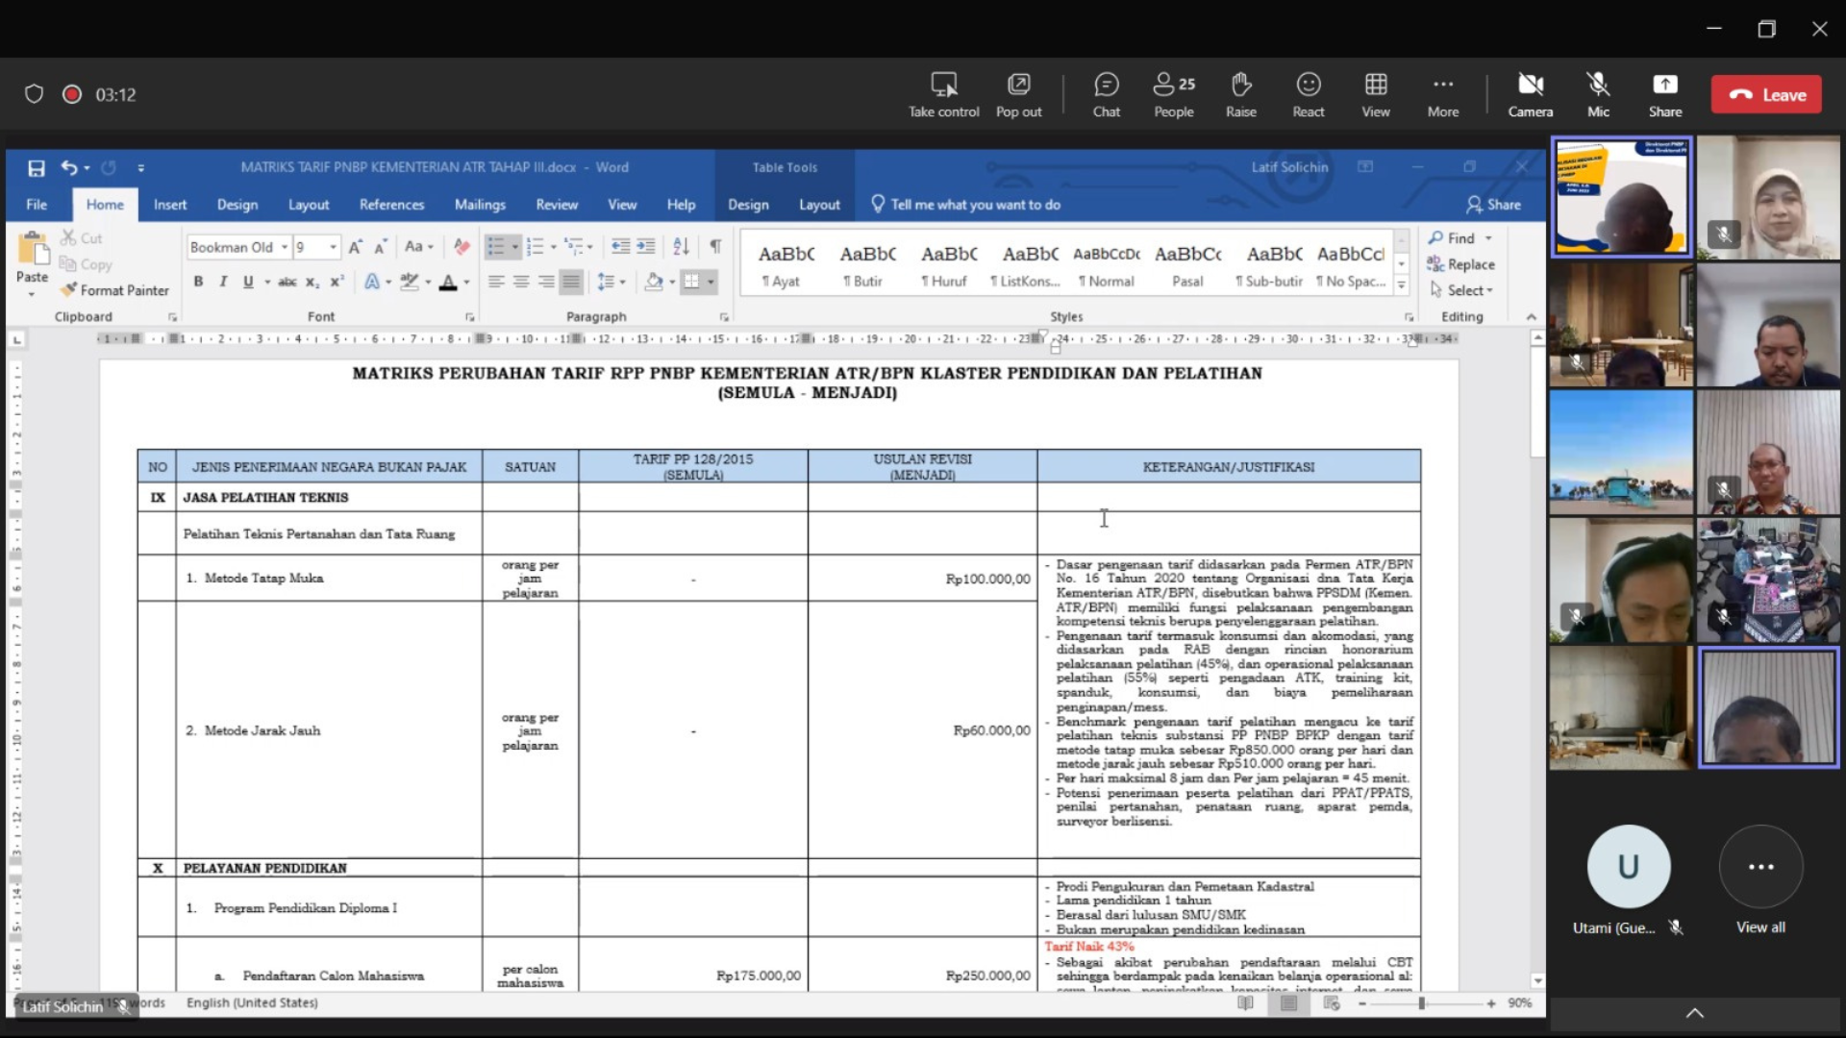Share your screen content
This screenshot has height=1038, width=1846.
1664,95
